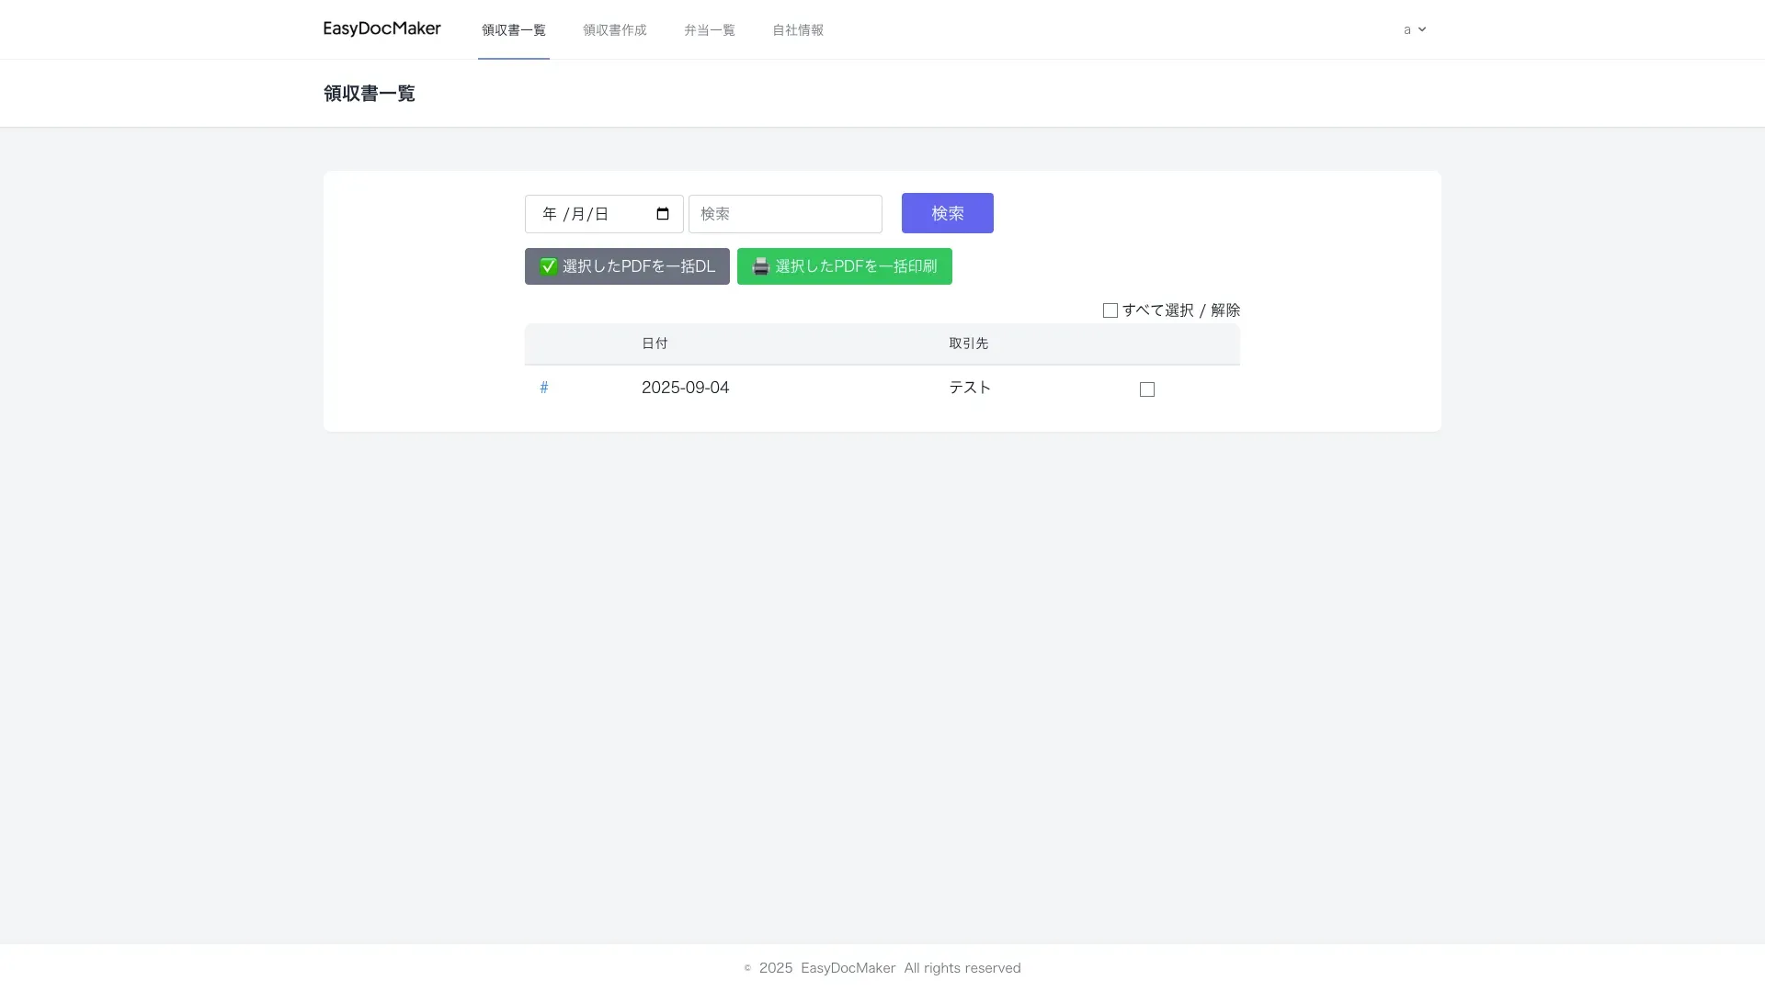Open the user account dropdown labeled a

tap(1407, 29)
